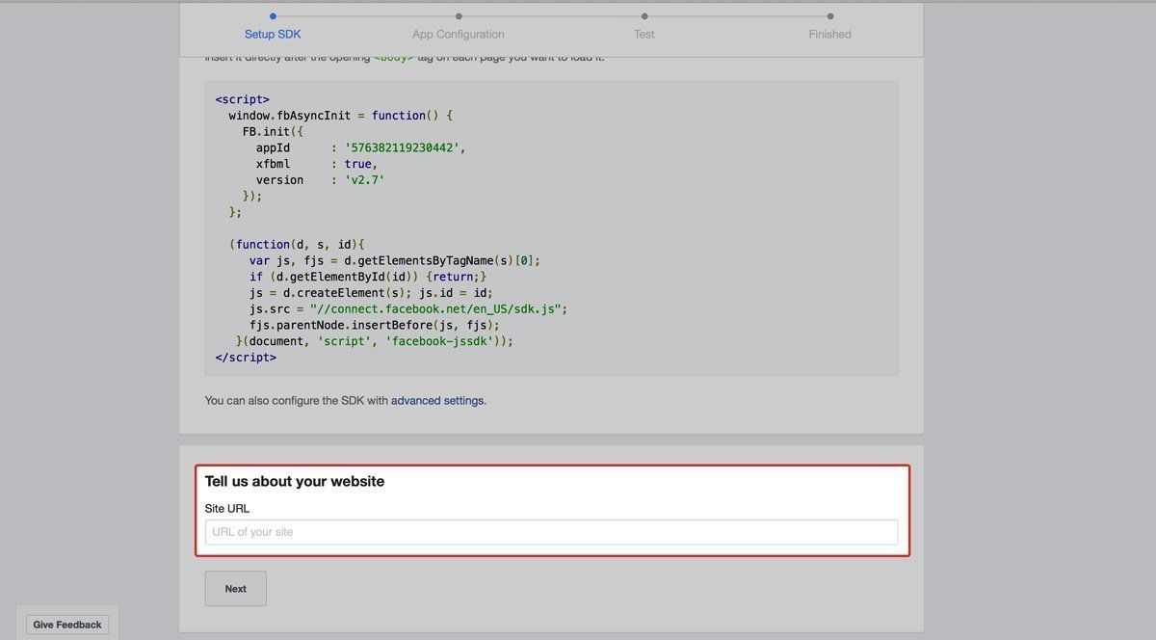The width and height of the screenshot is (1156, 640).
Task: Click the Next button
Action: point(236,589)
